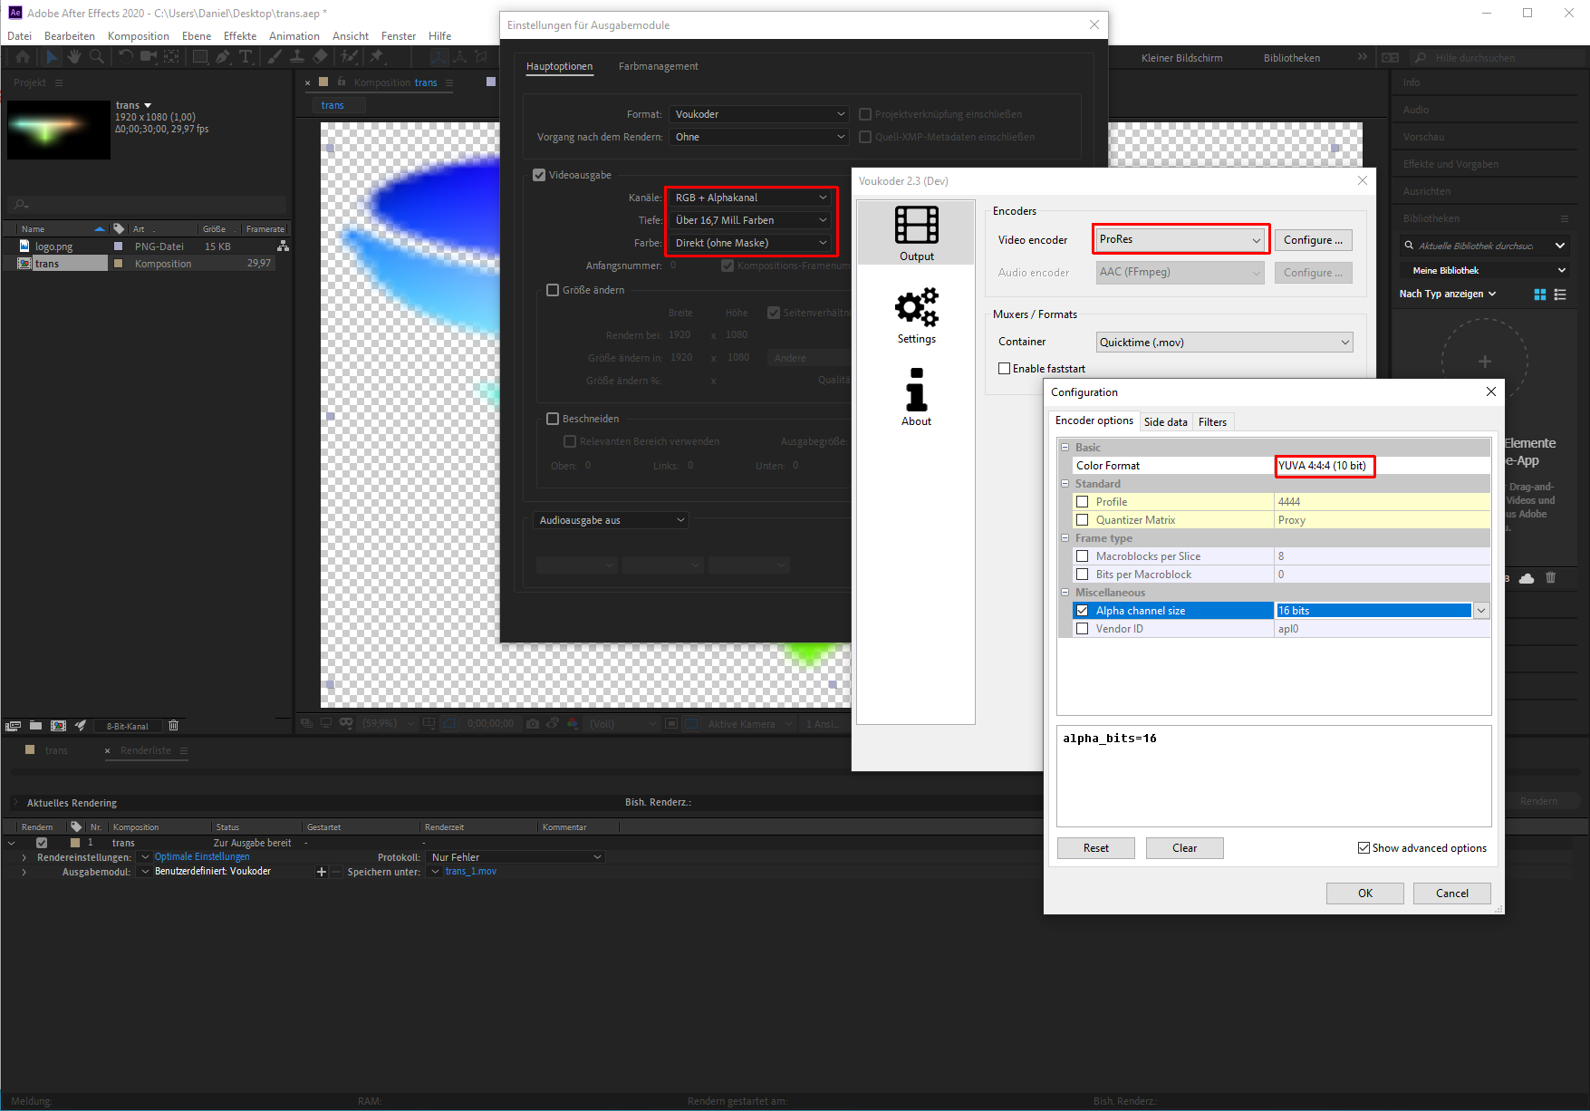Image resolution: width=1590 pixels, height=1111 pixels.
Task: Open the Farbmanagement tab
Action: click(x=658, y=66)
